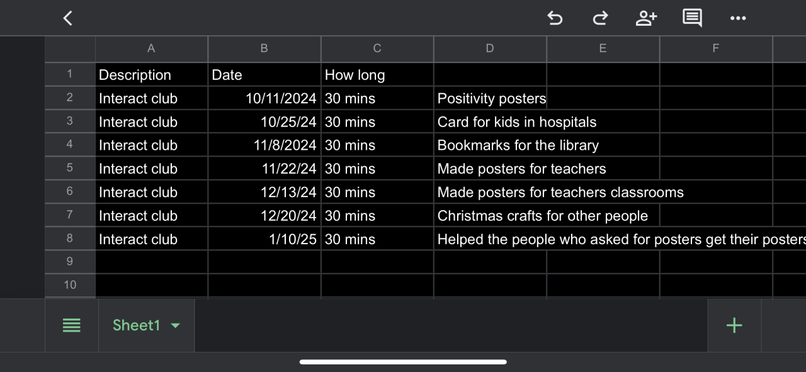Expand the Sheet1 tab dropdown arrow
806x372 pixels.
176,325
